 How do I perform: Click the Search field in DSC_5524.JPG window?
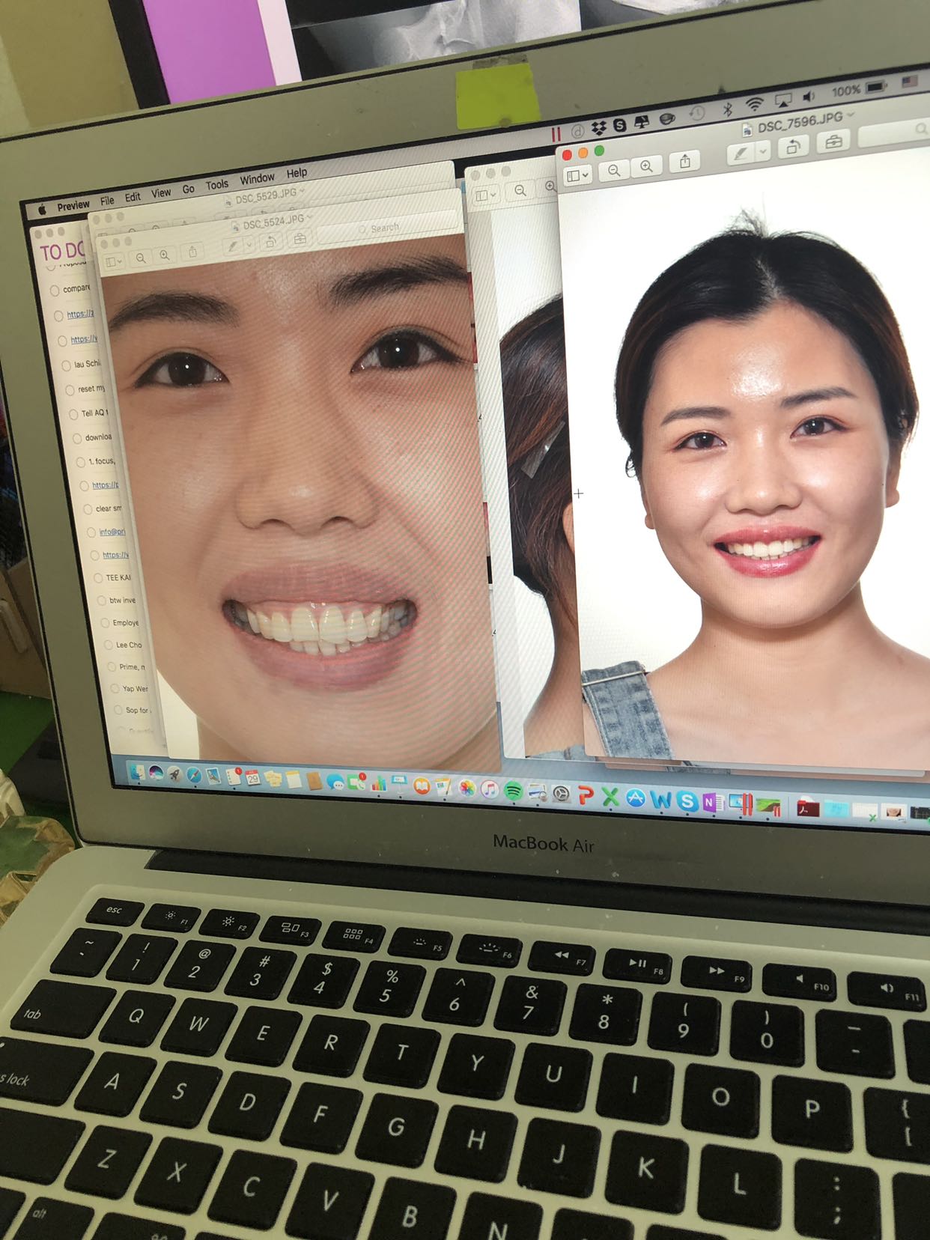pyautogui.click(x=388, y=227)
